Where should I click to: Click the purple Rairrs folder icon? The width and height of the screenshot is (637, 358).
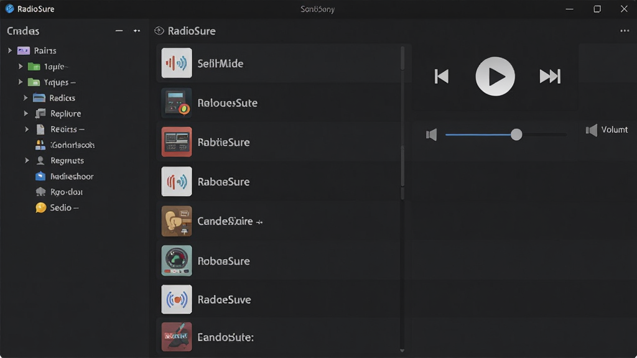tap(24, 51)
